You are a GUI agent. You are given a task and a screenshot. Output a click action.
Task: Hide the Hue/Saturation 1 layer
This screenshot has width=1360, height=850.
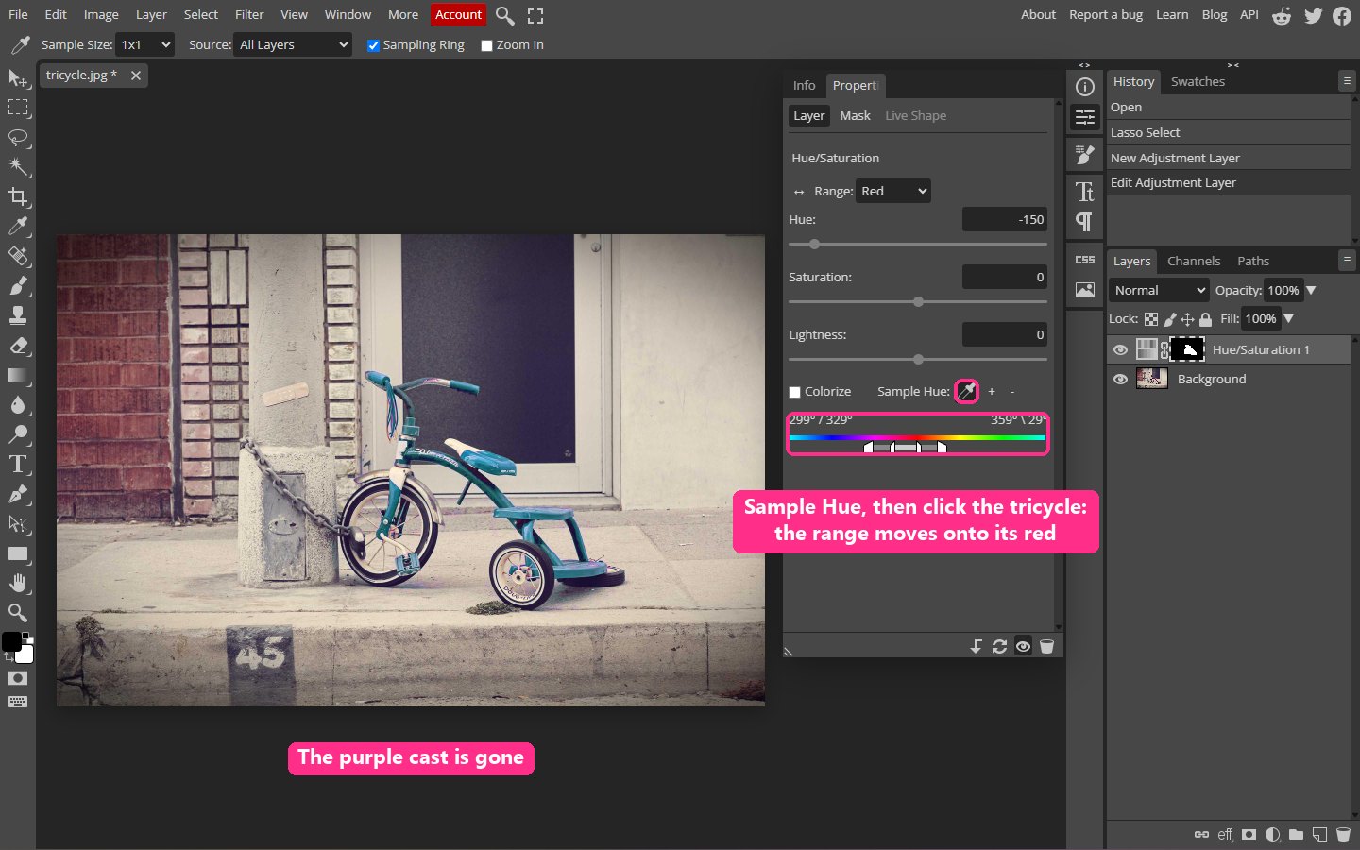tap(1120, 350)
